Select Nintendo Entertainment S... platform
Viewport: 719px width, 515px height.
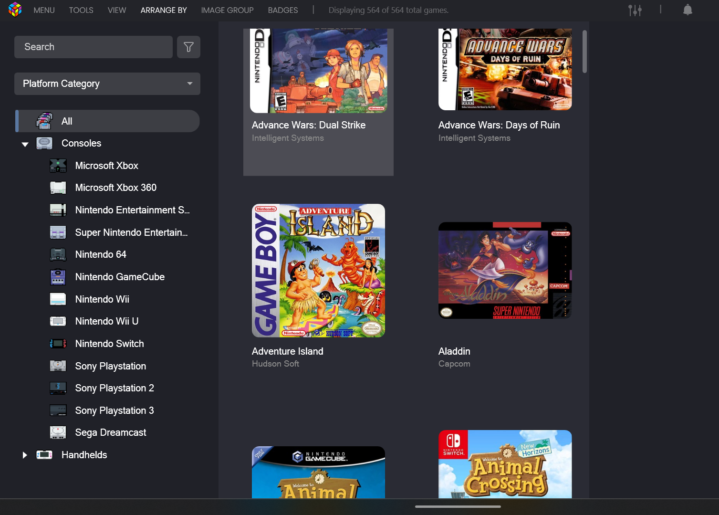pos(132,210)
